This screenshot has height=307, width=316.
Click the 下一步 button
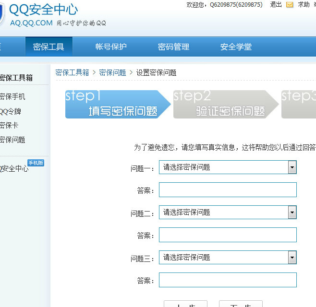coord(241,304)
